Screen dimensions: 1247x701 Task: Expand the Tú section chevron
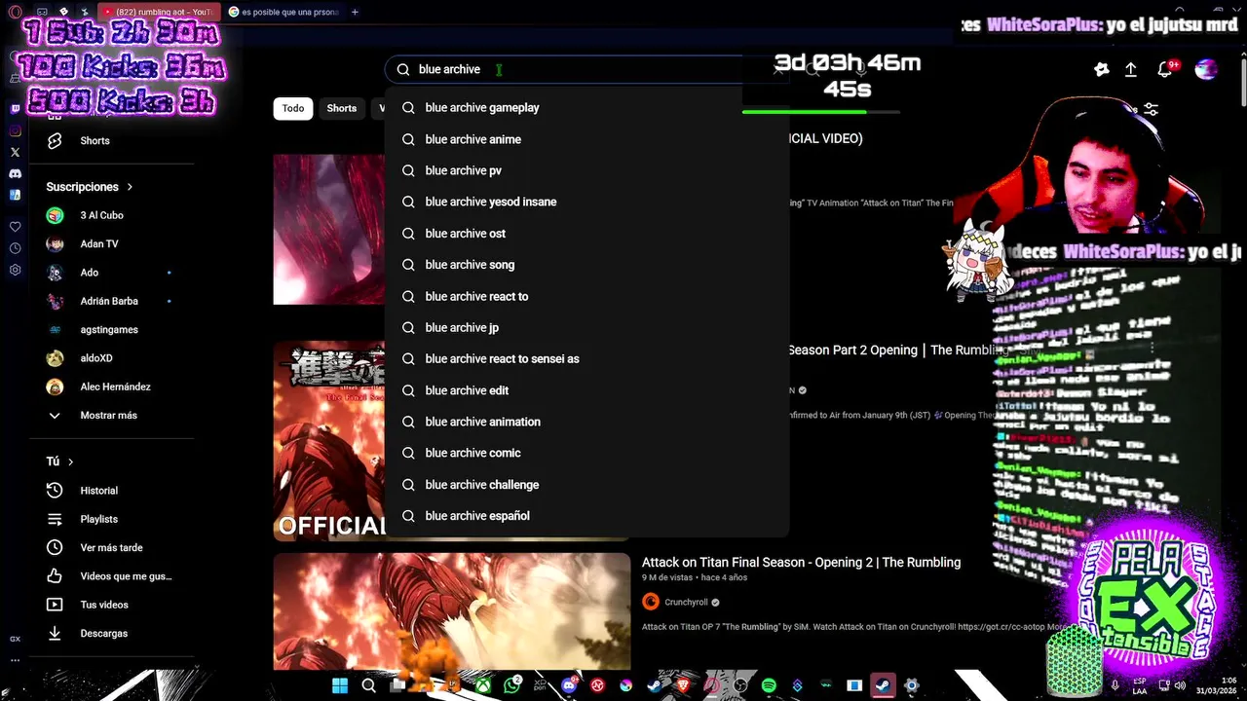pos(71,461)
